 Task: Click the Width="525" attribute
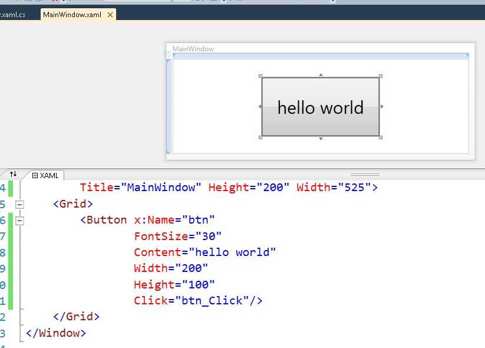[x=334, y=188]
